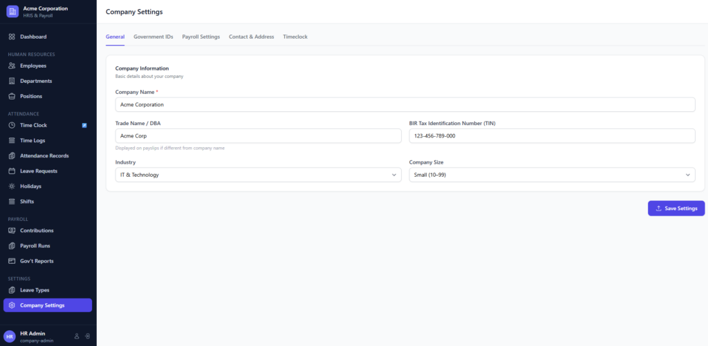Open the user profile icon beside HR Admin
This screenshot has height=346, width=708.
click(77, 336)
